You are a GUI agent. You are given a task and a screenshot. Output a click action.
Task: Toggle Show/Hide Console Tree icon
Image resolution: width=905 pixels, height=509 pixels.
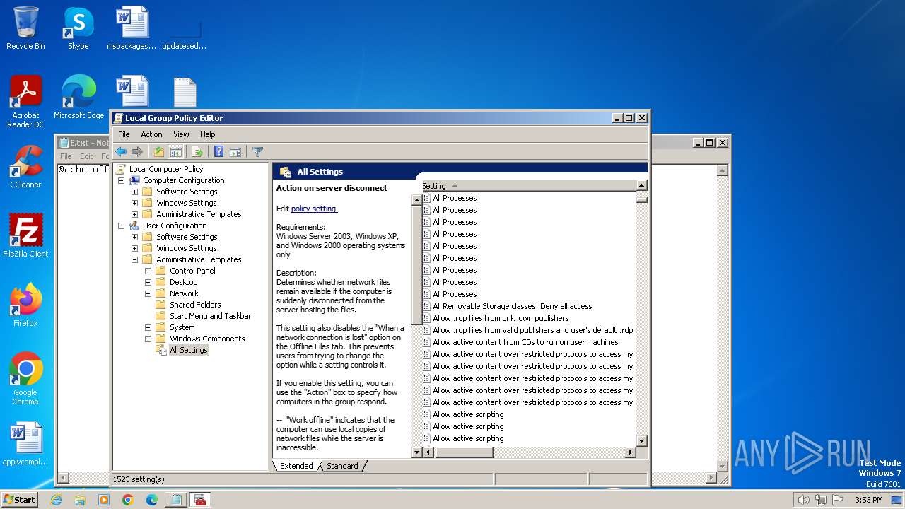click(x=176, y=151)
